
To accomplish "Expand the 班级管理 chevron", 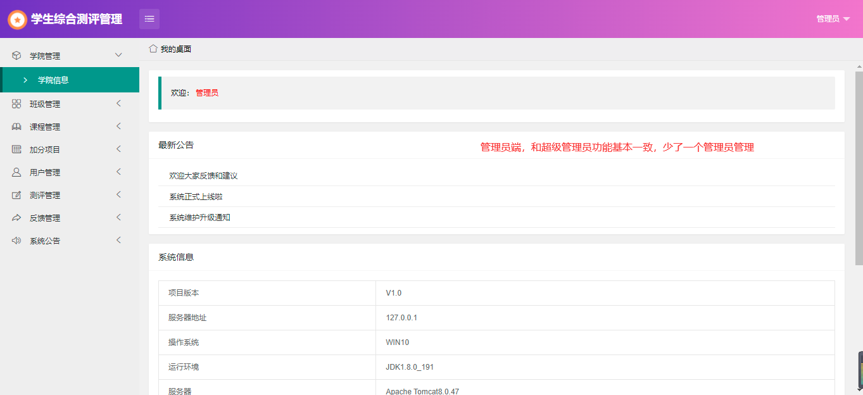I will coord(118,103).
